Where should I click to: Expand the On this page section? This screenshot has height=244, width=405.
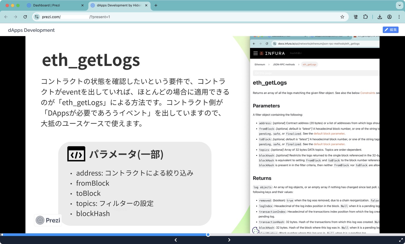pos(263,73)
